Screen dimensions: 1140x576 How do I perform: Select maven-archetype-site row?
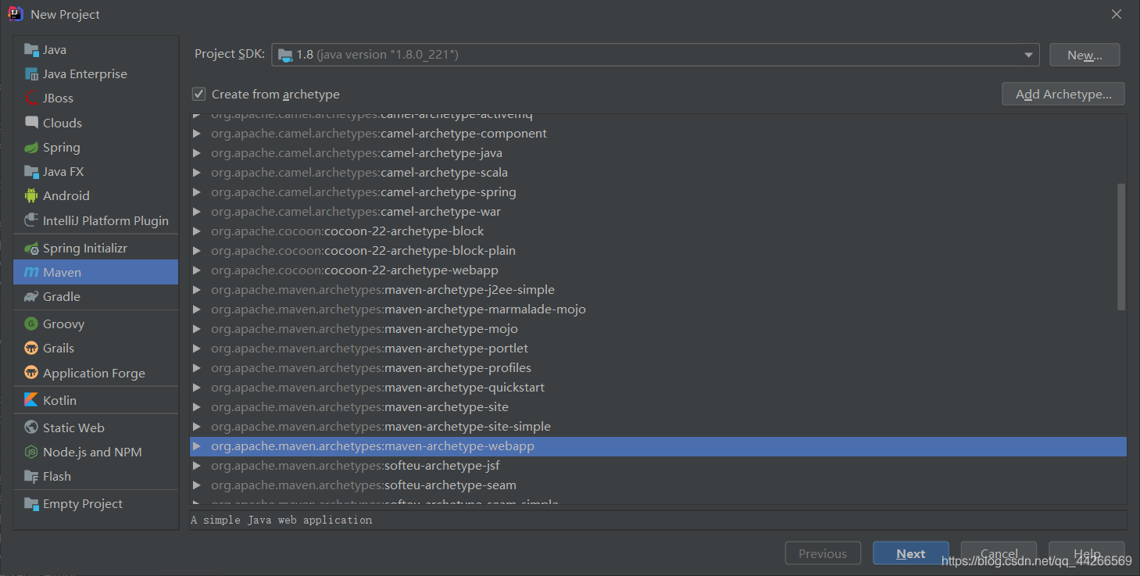(x=658, y=407)
